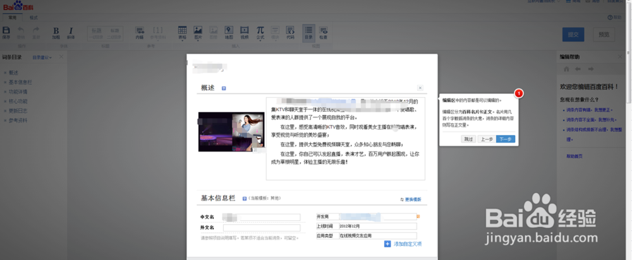The image size is (632, 260).
Task: Click the 中文名 input field
Action: click(x=261, y=217)
